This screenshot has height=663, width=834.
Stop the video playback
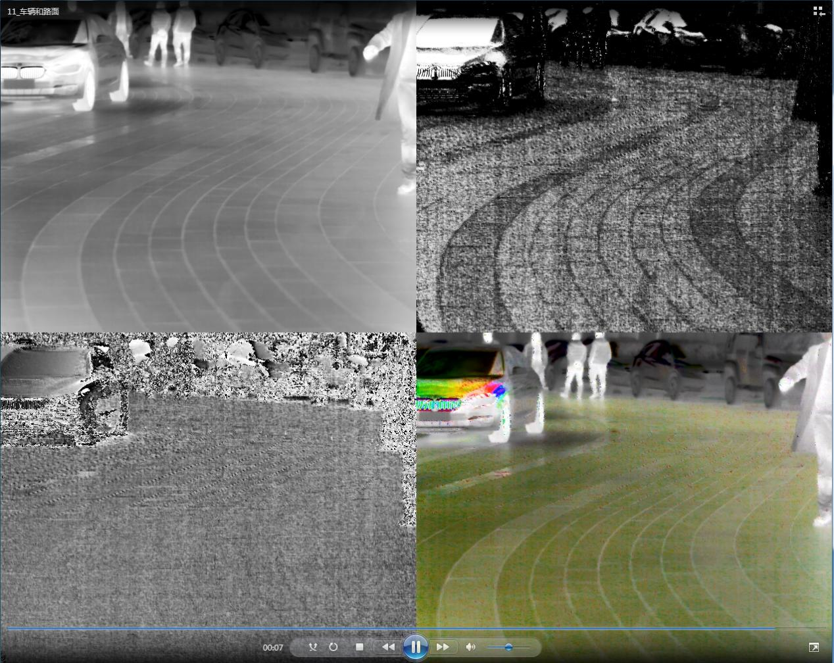click(359, 647)
